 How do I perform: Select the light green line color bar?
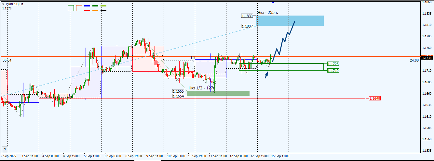[103, 6]
